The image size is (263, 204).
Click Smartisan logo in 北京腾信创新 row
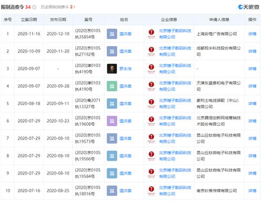151,121
